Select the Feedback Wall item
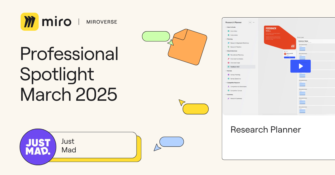The width and height of the screenshot is (335, 175). pyautogui.click(x=241, y=67)
